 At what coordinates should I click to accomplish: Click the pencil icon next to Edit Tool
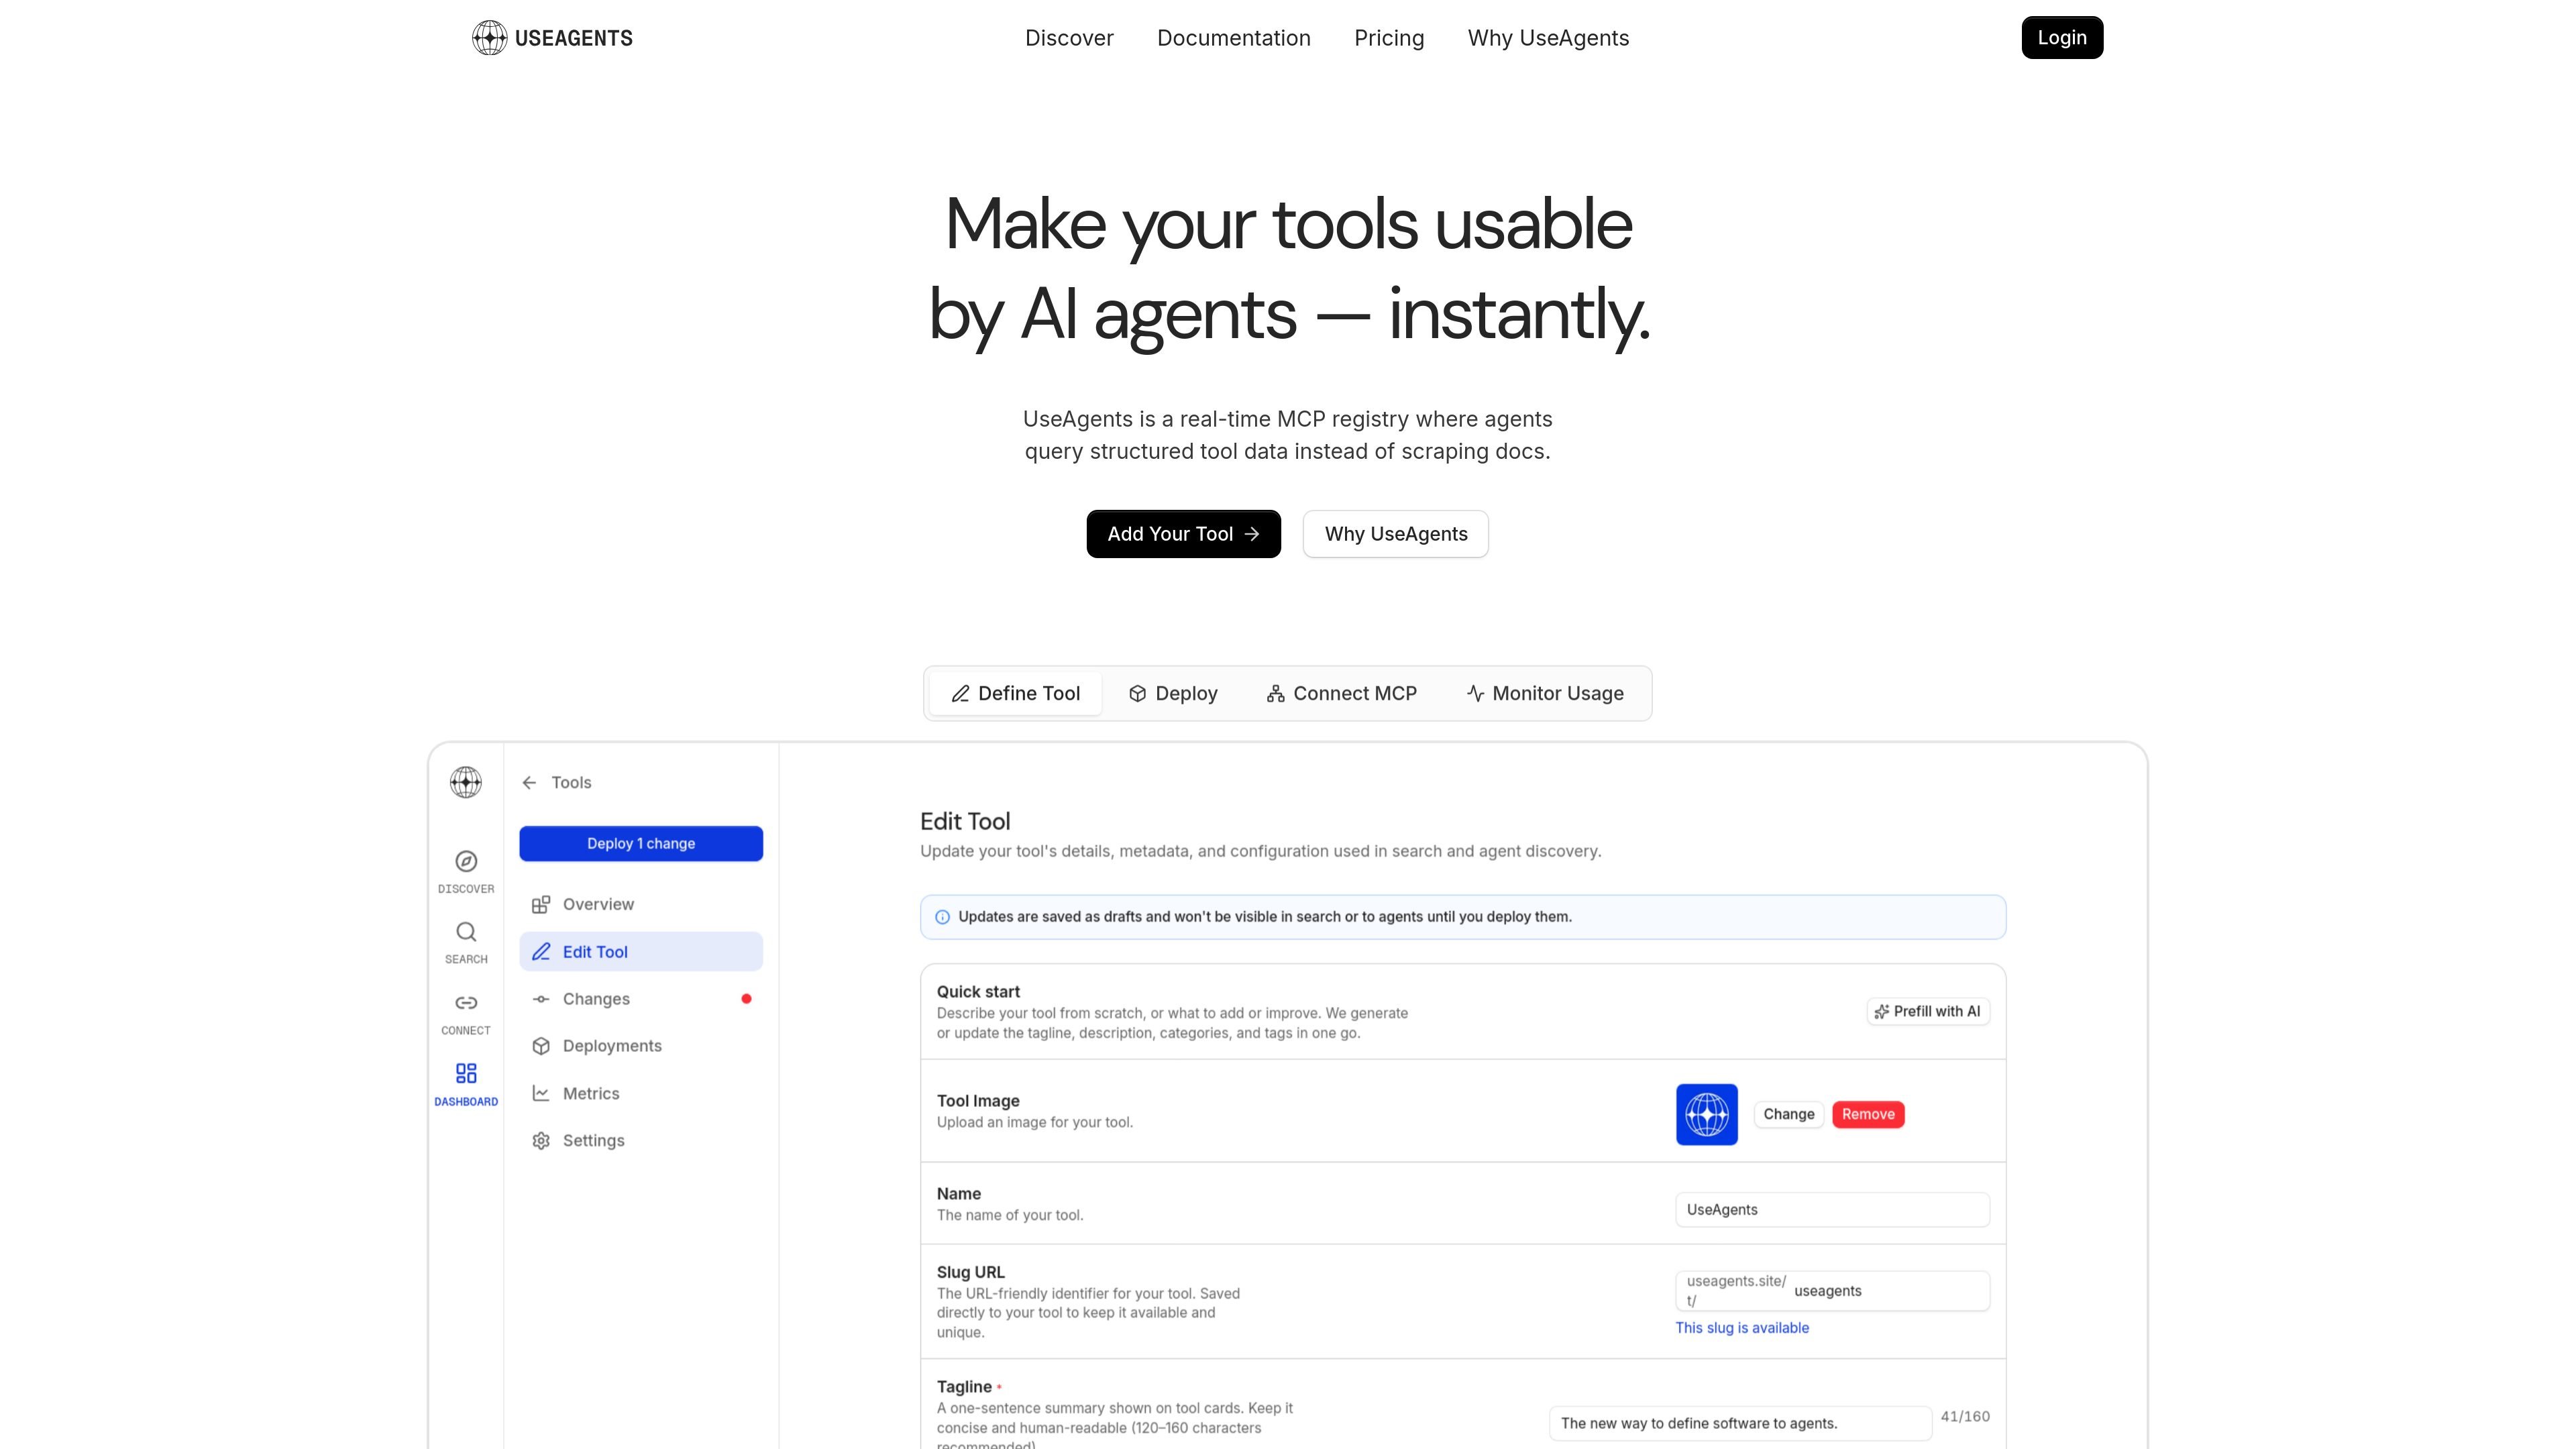[541, 951]
